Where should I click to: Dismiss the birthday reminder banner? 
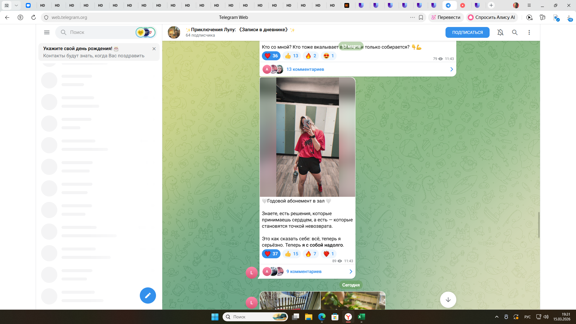pos(154,49)
